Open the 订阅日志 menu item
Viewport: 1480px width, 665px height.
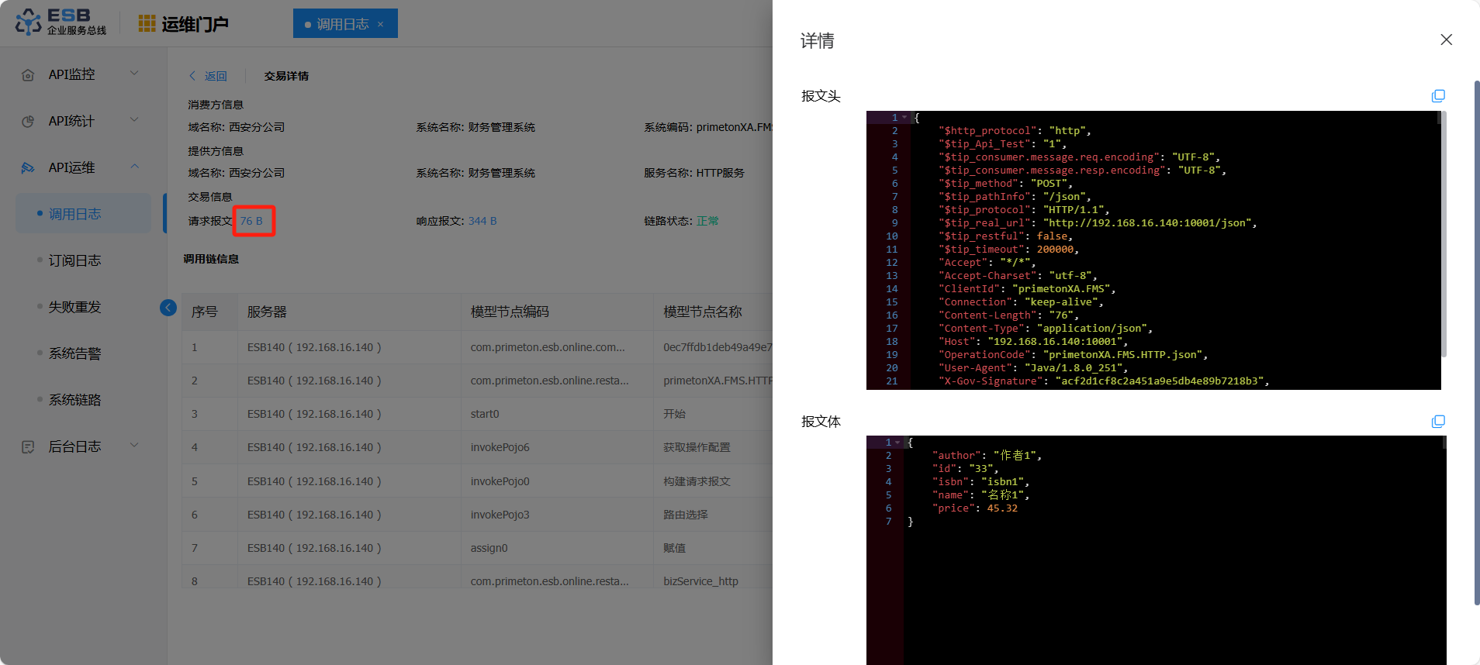tap(74, 260)
